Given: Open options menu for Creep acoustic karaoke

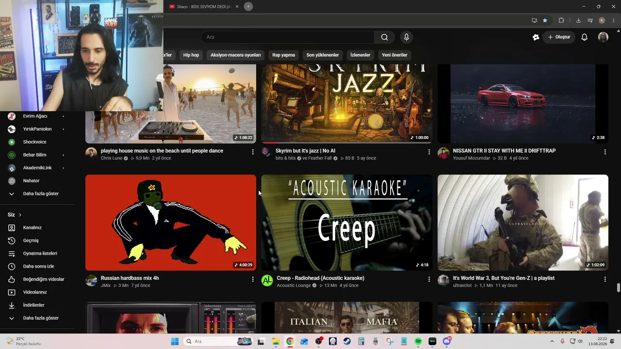Looking at the screenshot, I should tap(429, 280).
